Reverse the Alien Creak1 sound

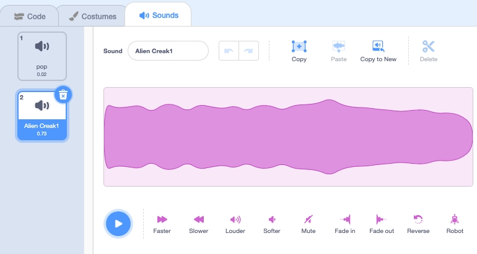[418, 219]
